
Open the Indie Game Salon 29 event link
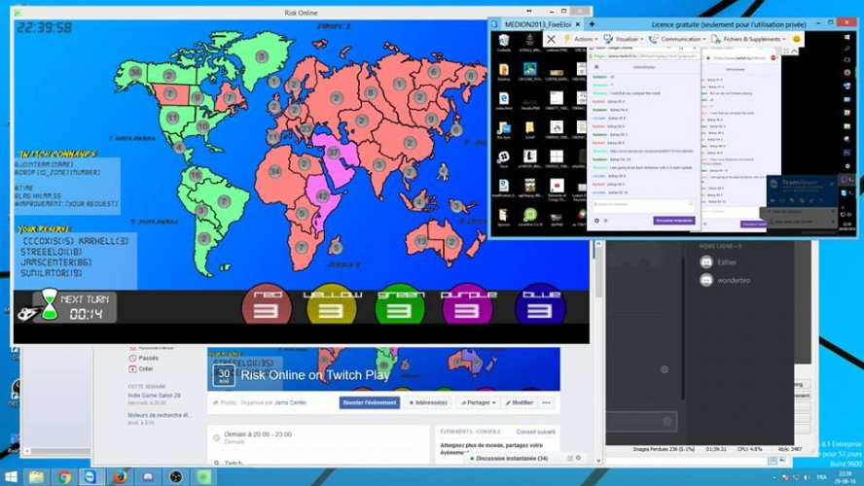coord(154,396)
